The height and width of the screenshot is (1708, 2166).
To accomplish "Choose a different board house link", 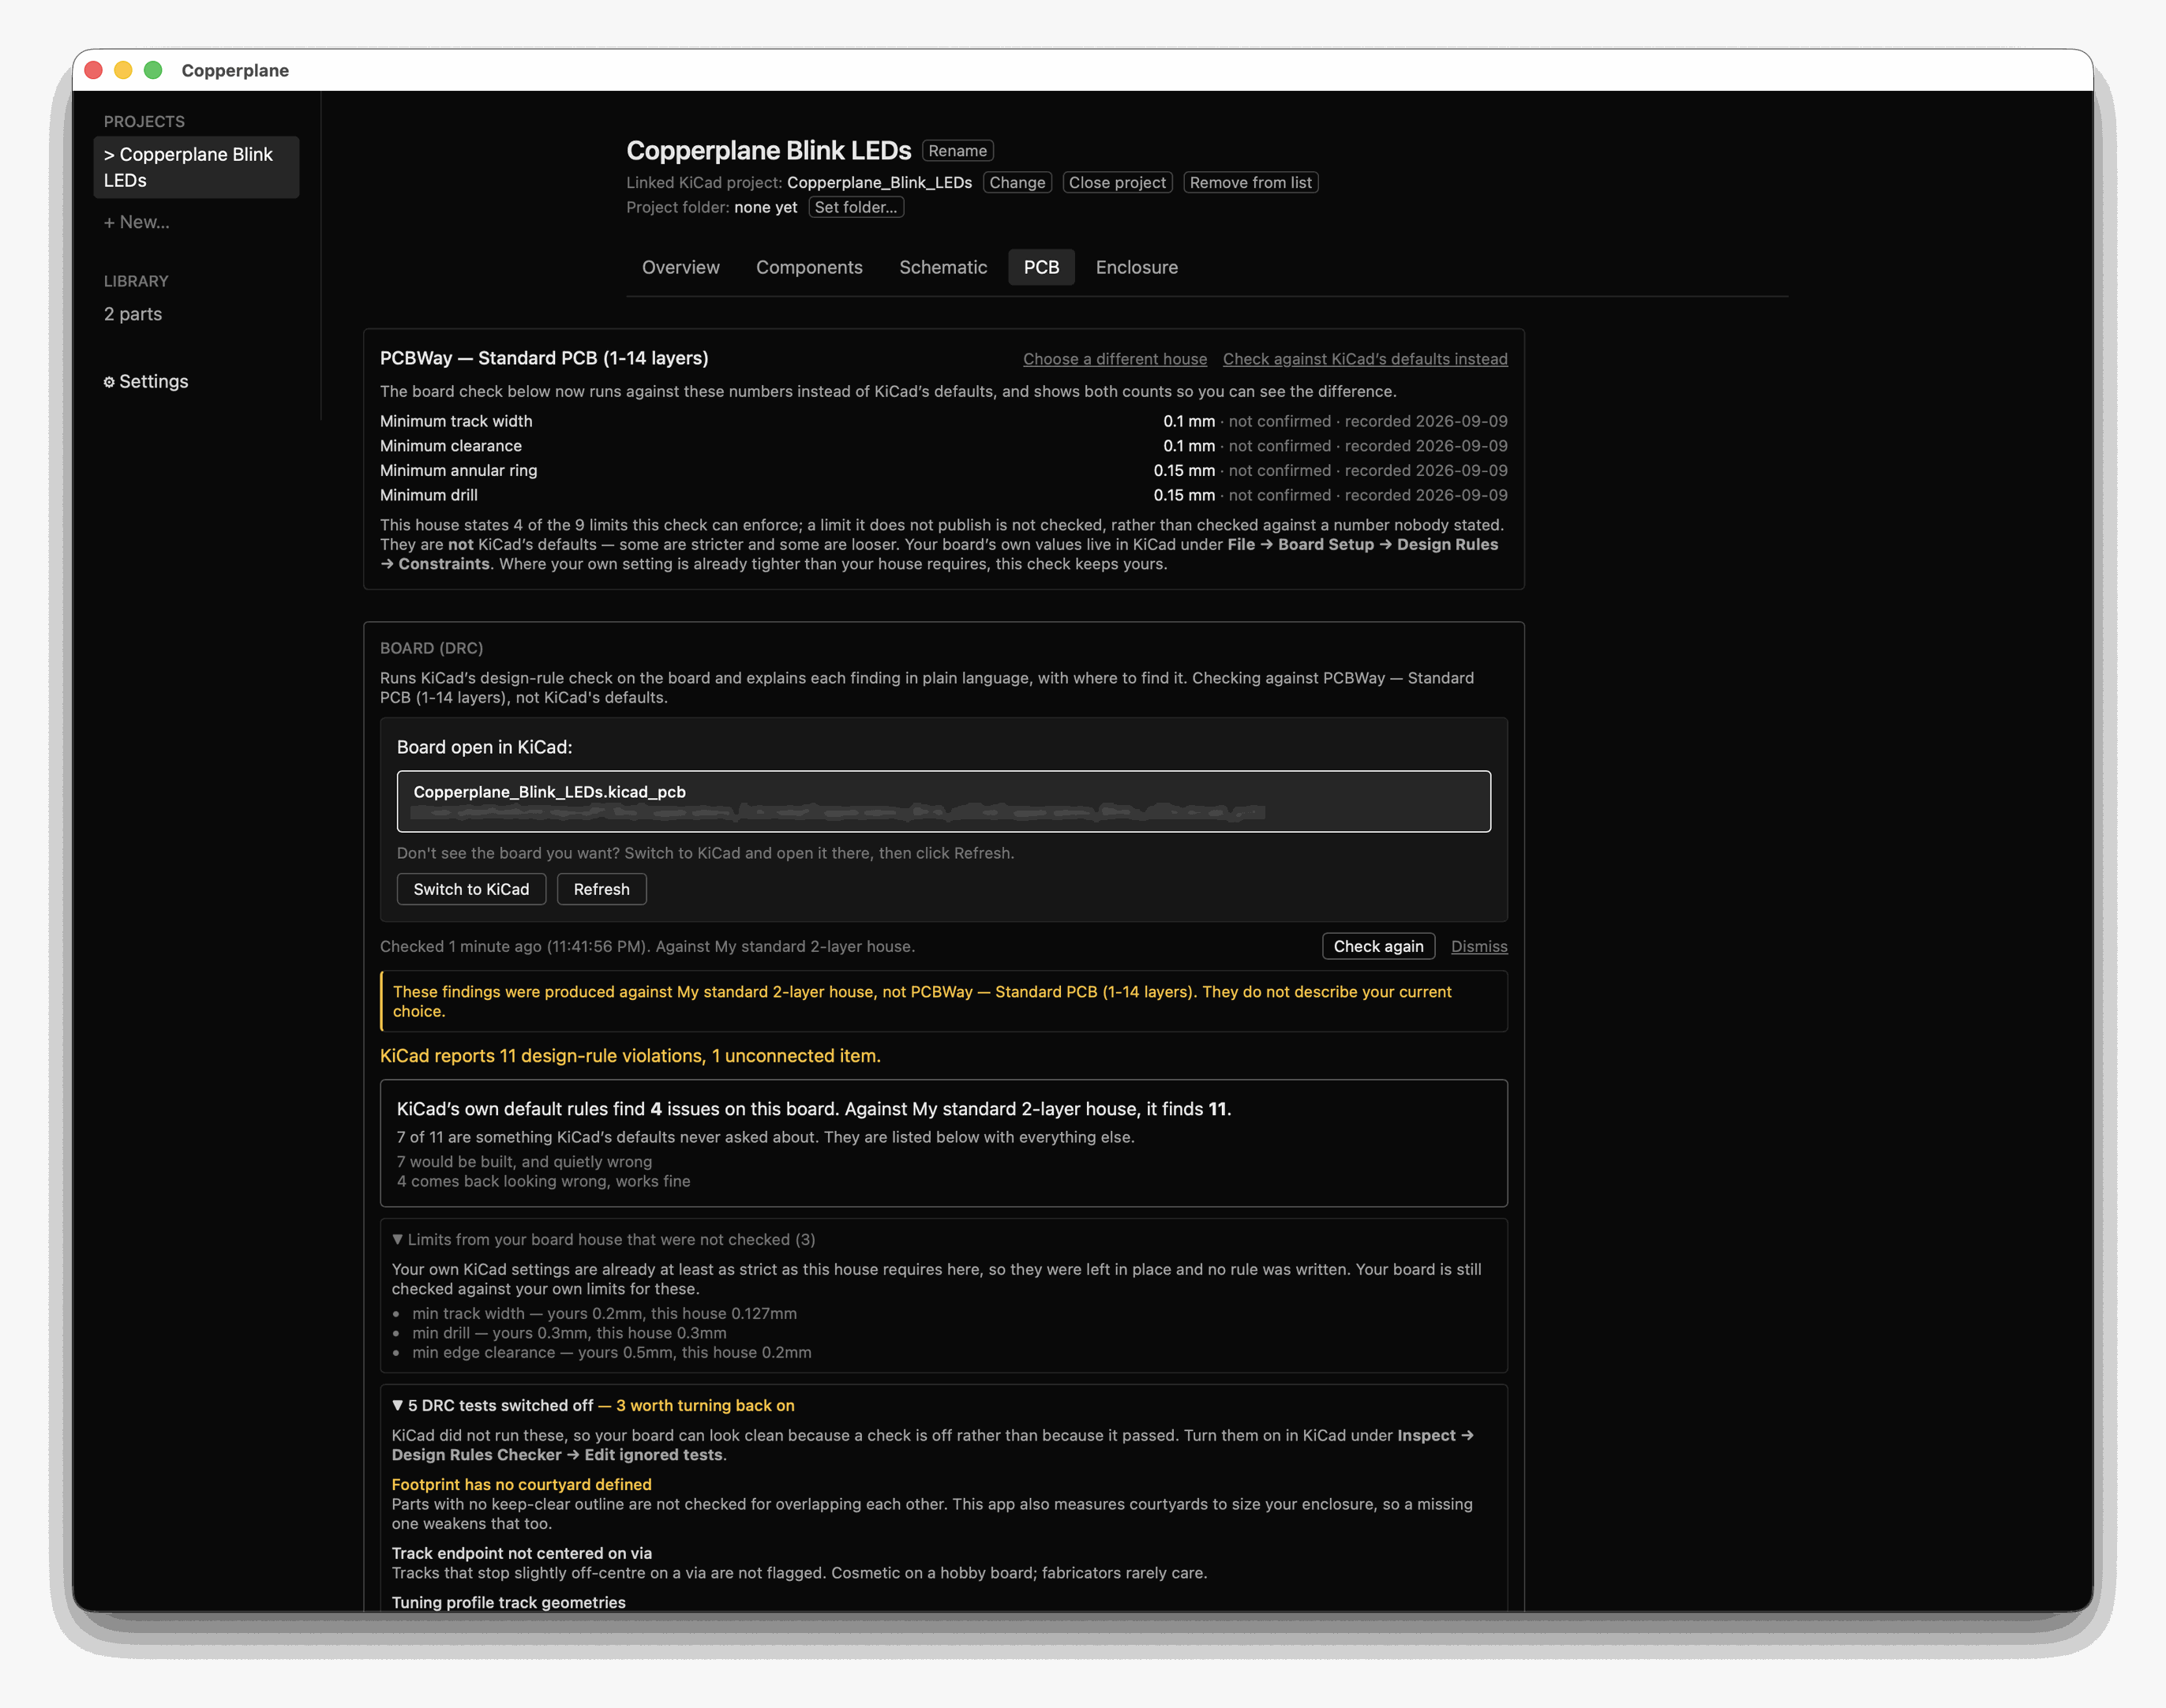I will (1114, 359).
